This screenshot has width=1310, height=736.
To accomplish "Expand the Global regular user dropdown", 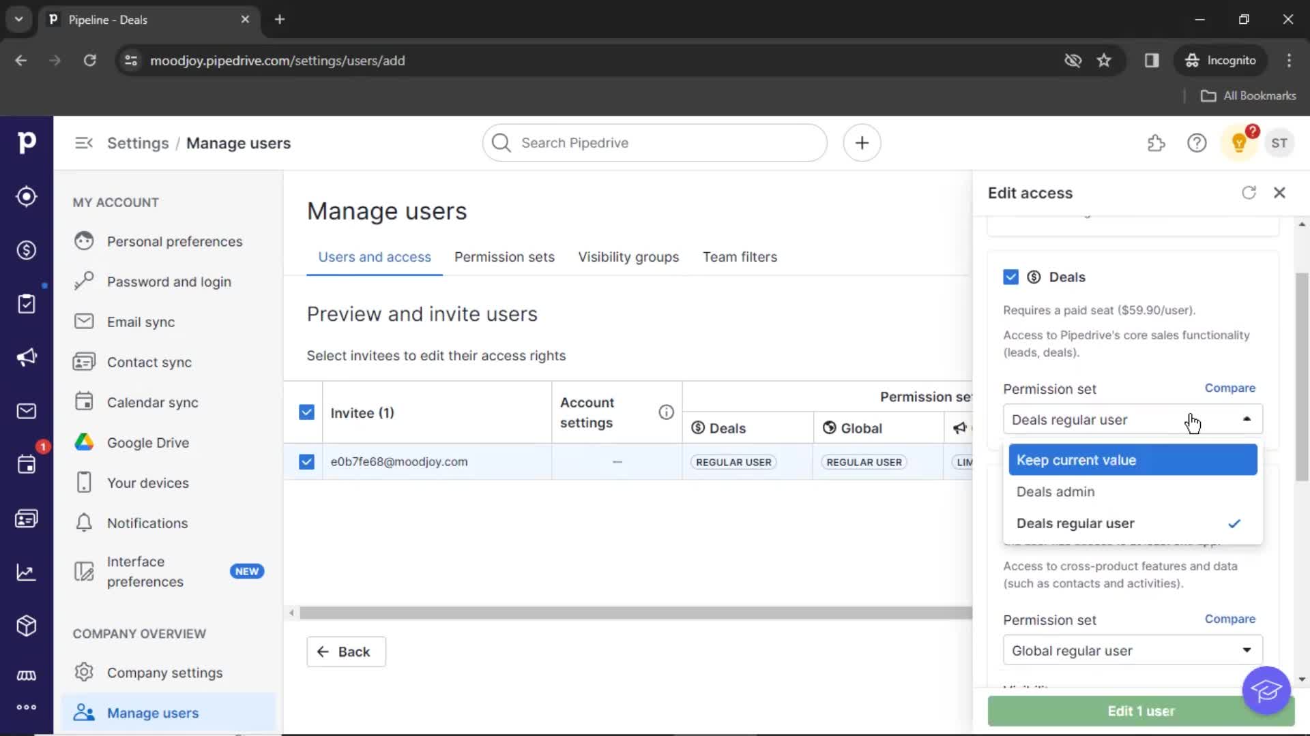I will pyautogui.click(x=1133, y=651).
